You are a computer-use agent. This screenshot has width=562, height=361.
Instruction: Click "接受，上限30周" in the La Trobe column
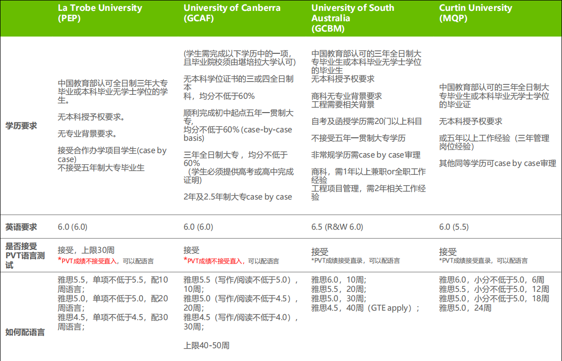(x=86, y=250)
